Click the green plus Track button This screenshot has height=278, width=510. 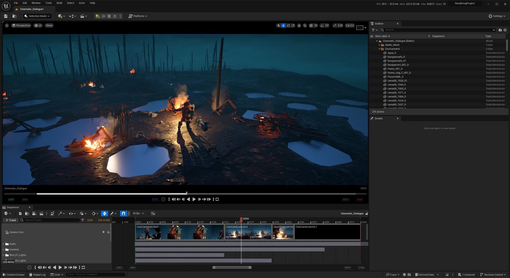tap(11, 220)
